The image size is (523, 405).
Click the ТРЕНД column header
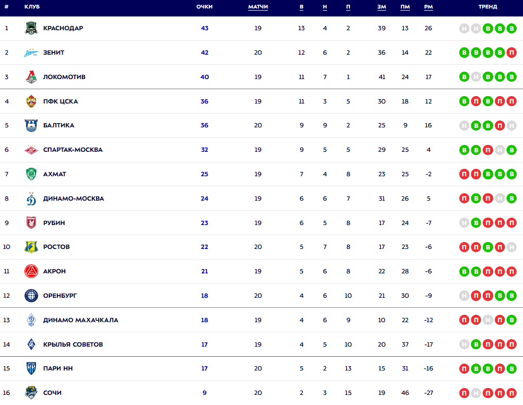(x=487, y=7)
